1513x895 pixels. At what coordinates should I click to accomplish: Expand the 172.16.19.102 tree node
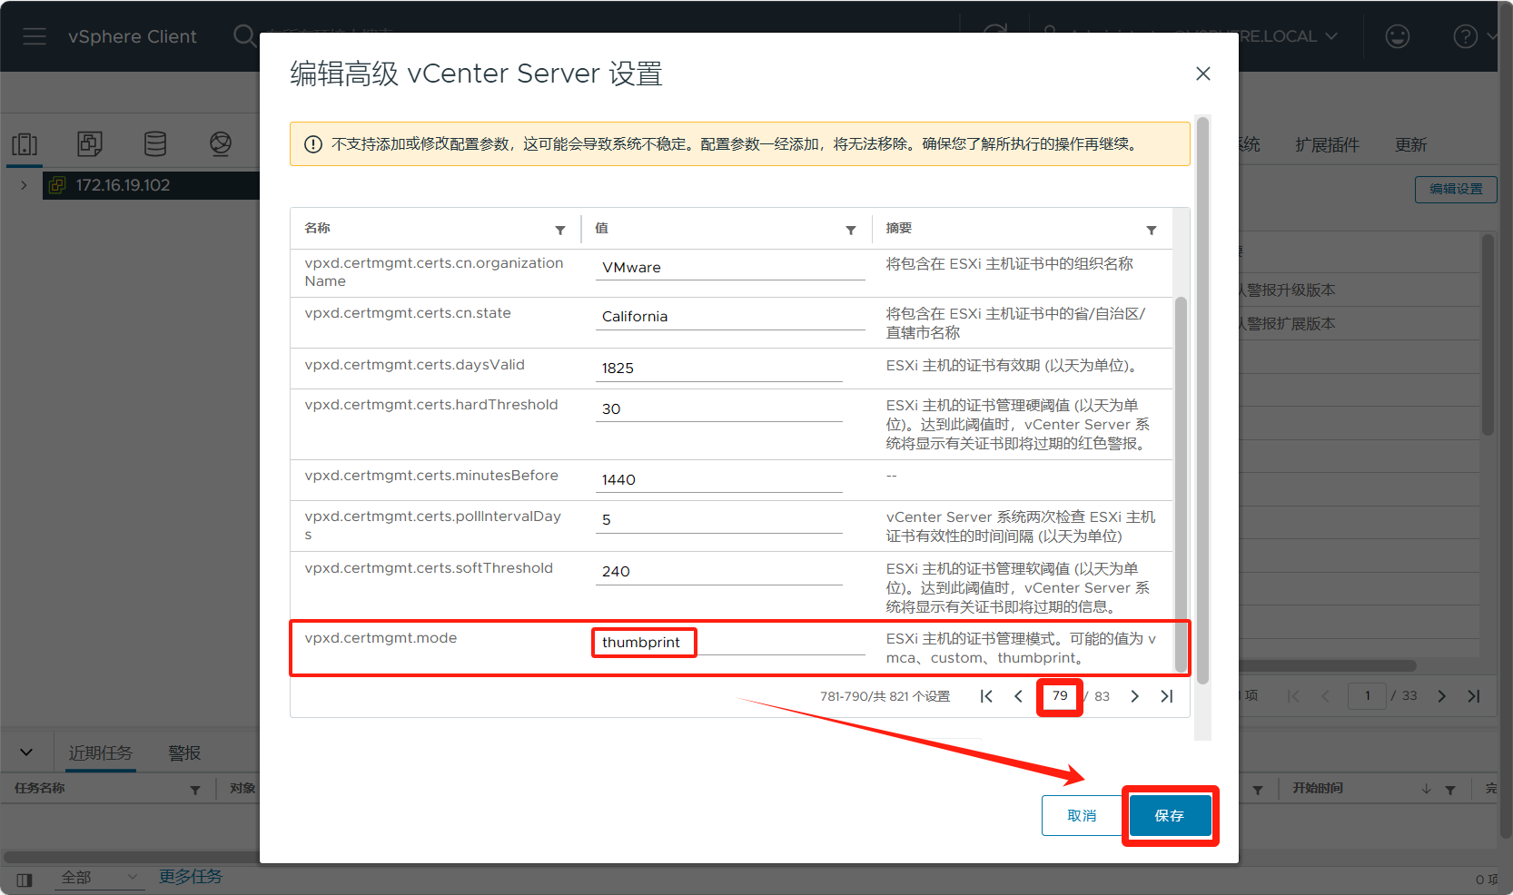coord(24,185)
